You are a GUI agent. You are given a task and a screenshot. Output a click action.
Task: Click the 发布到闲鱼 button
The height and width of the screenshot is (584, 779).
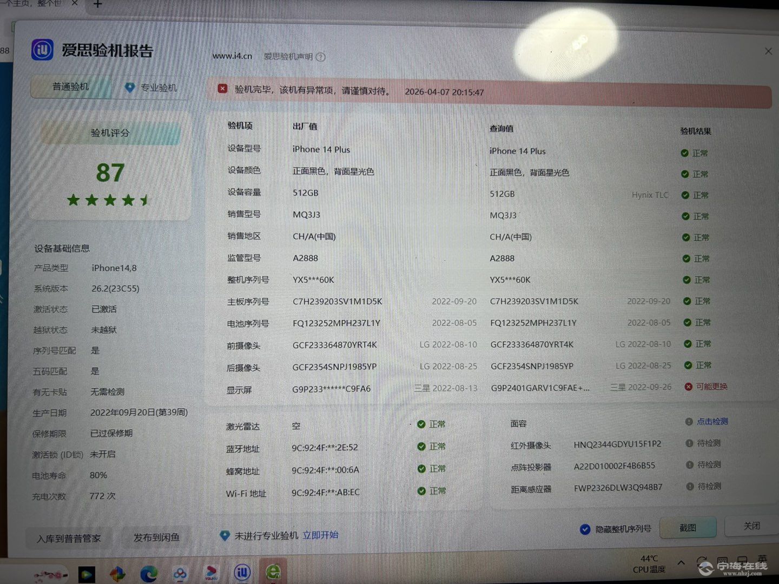[156, 537]
